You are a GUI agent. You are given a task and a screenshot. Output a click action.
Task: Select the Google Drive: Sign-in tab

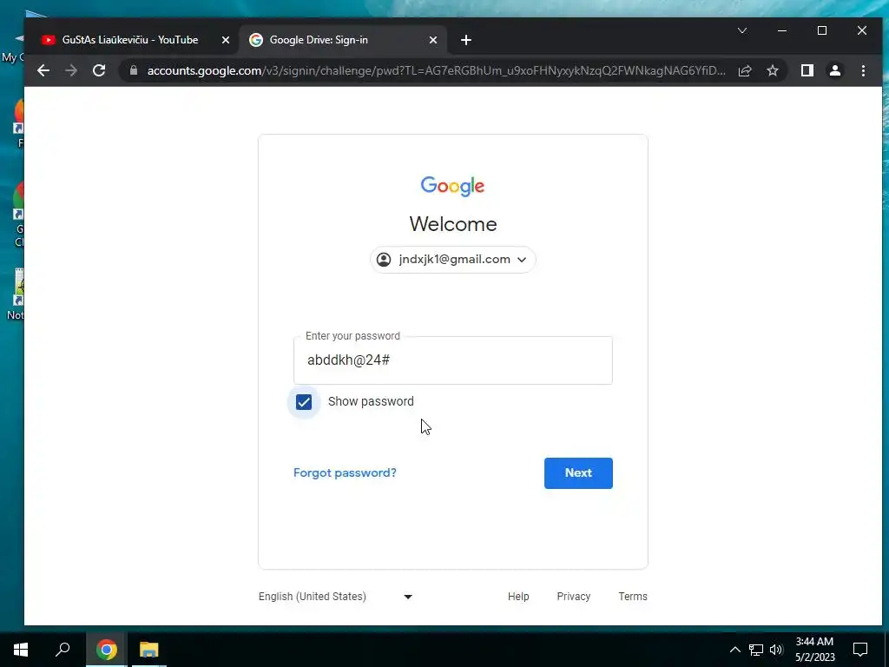coord(344,40)
